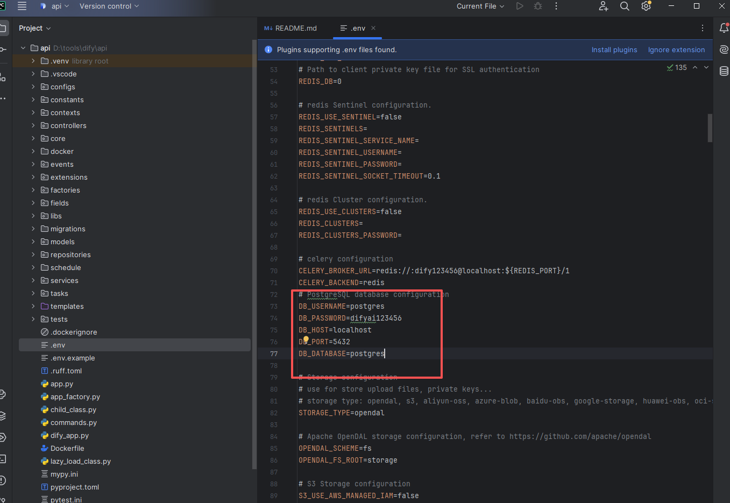Click the editor vertical scrollbar thumb
Viewport: 730px width, 503px height.
pyautogui.click(x=710, y=127)
